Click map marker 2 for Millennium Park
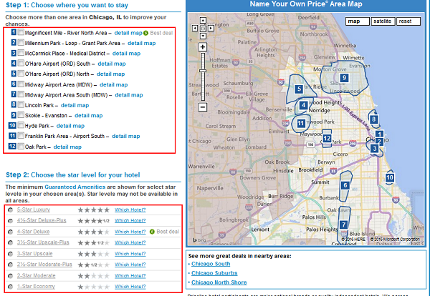 (380, 142)
